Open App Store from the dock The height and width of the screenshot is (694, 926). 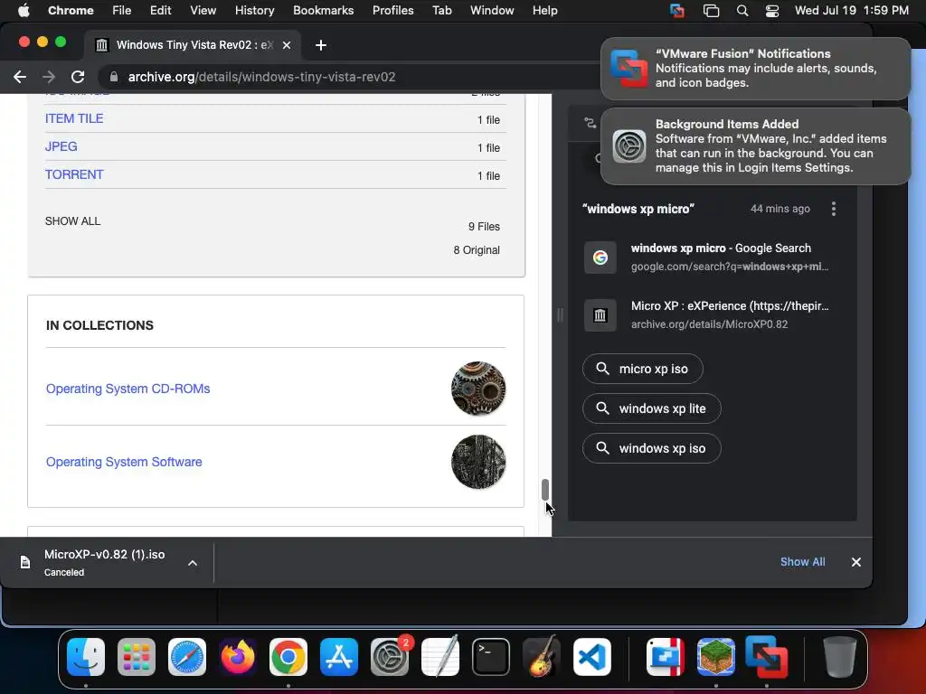pyautogui.click(x=339, y=657)
